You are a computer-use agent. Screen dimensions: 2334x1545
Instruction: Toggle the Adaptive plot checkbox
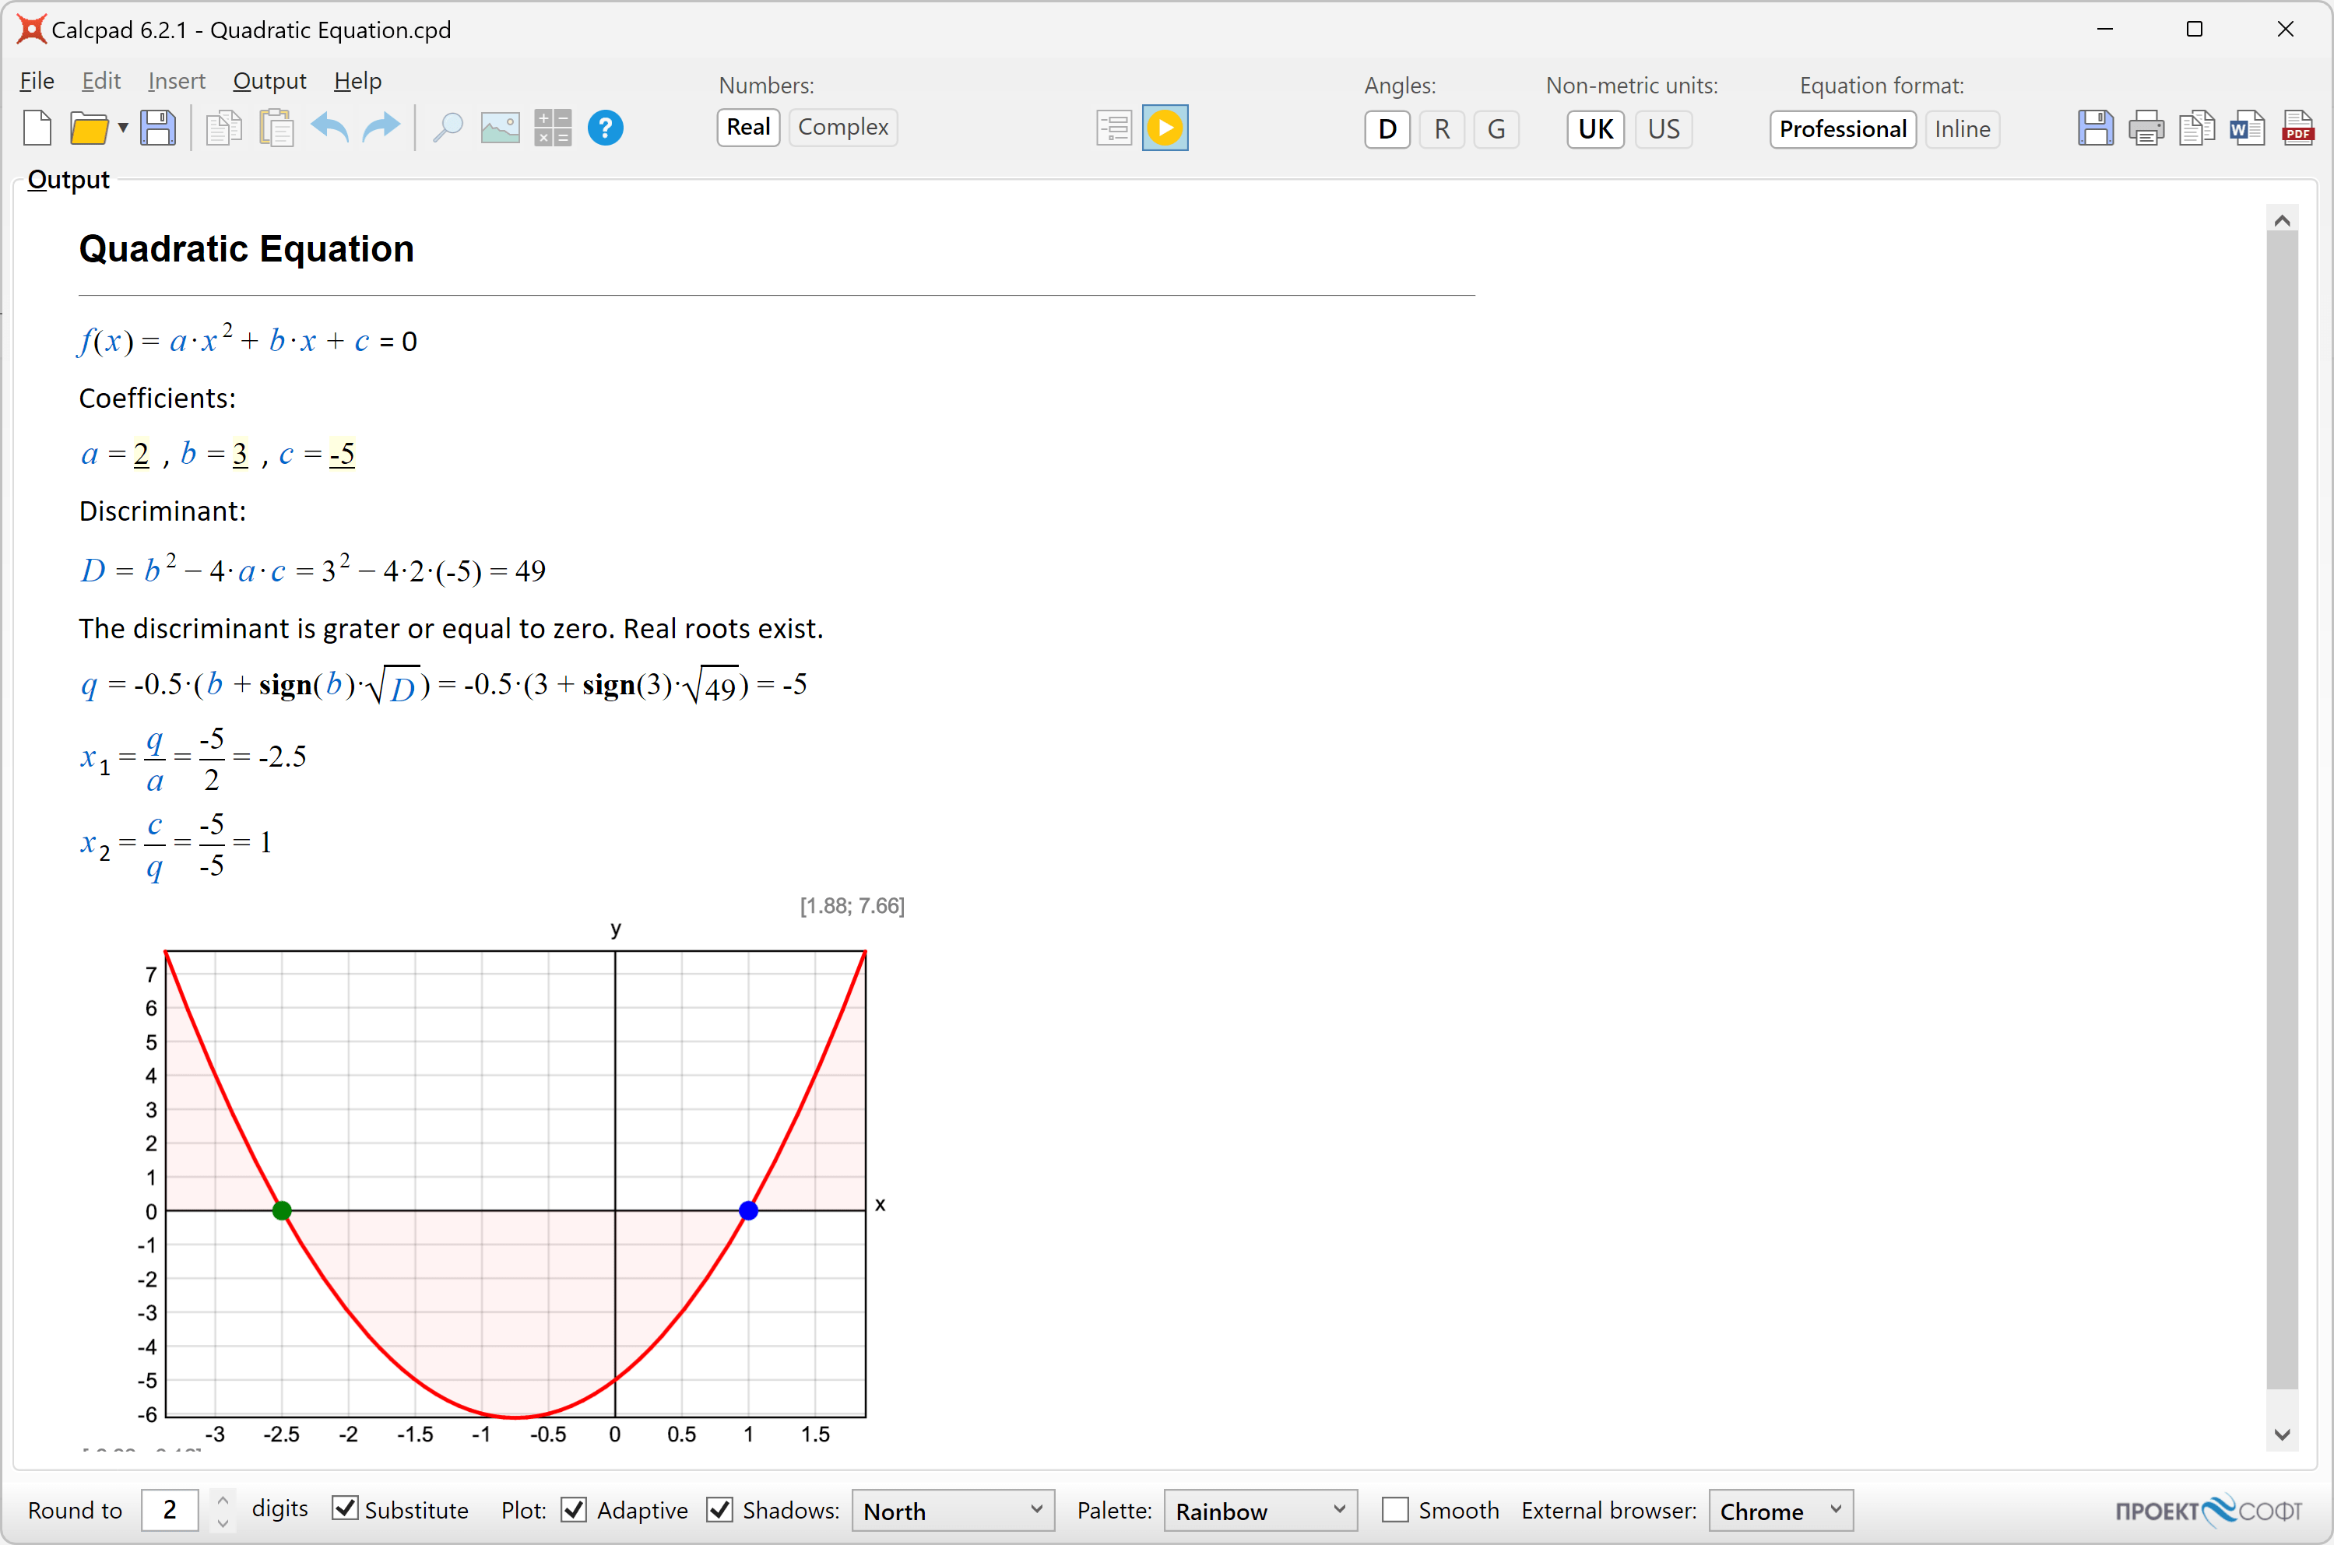tap(575, 1508)
